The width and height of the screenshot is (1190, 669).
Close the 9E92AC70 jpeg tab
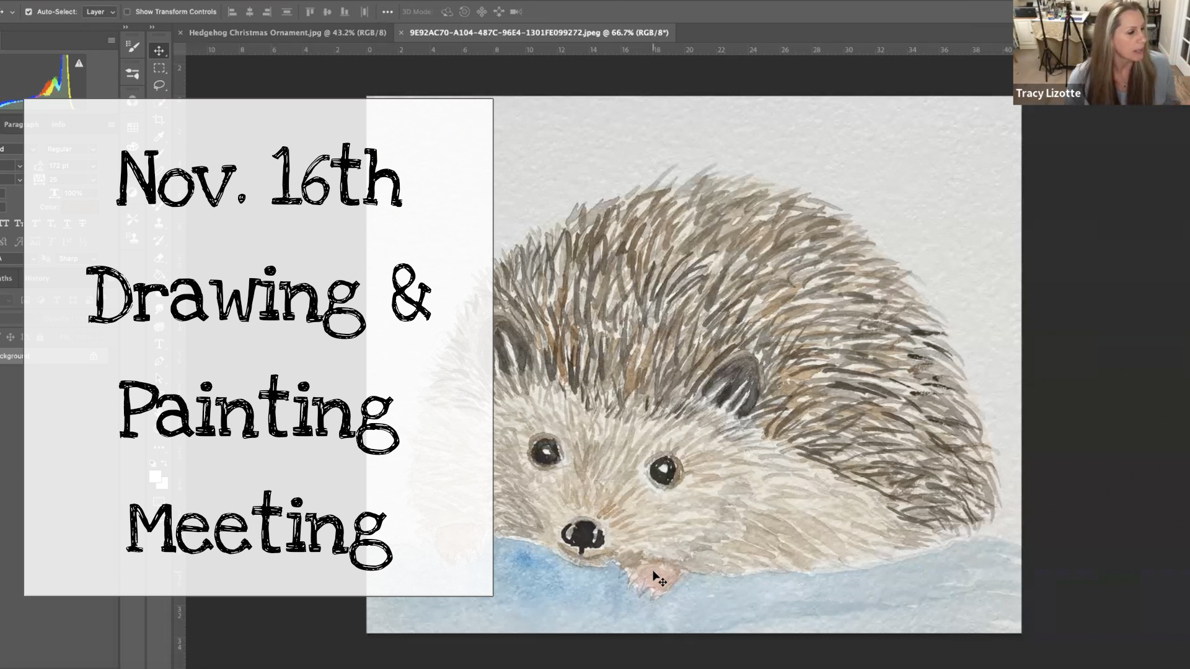[401, 33]
